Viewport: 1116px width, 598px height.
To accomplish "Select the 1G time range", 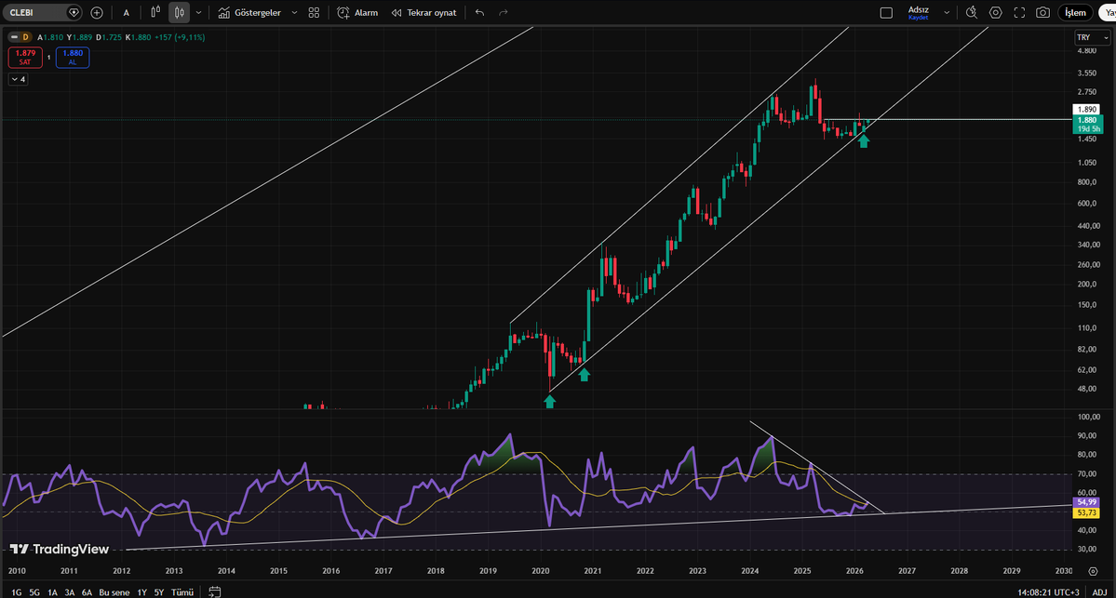I will 16,591.
